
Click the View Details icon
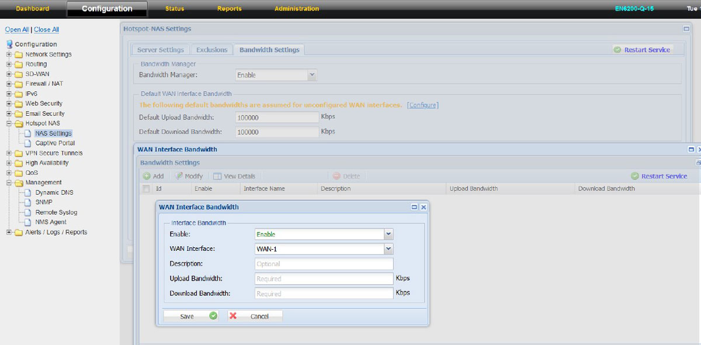[x=217, y=176]
